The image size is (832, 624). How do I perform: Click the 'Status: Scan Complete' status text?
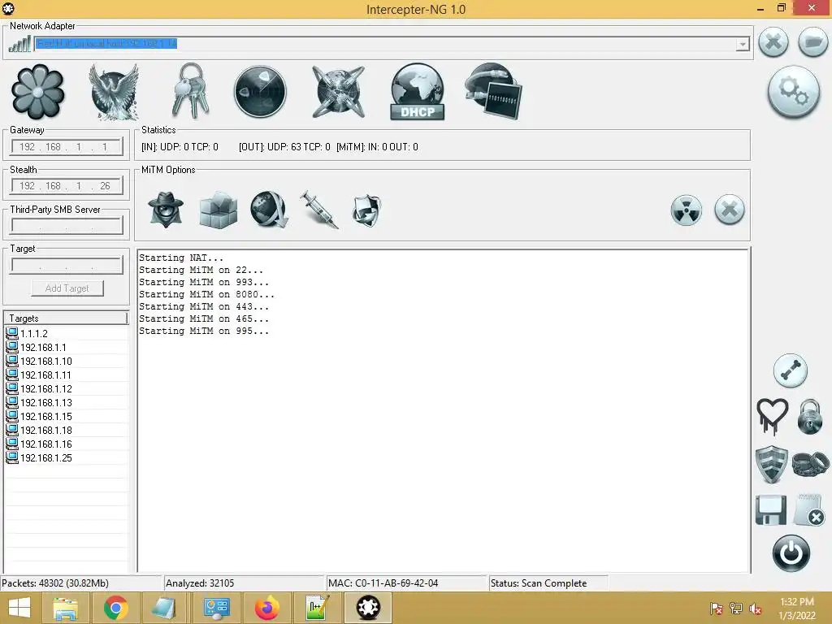pyautogui.click(x=539, y=583)
